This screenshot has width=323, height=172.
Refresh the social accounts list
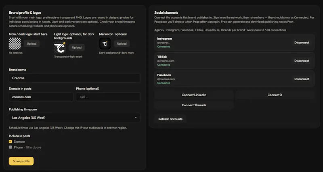tap(170, 119)
